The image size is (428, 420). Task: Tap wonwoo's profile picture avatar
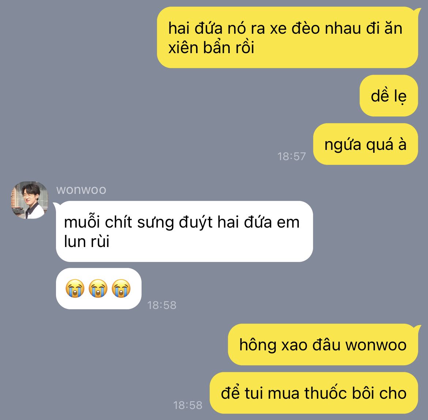[30, 200]
